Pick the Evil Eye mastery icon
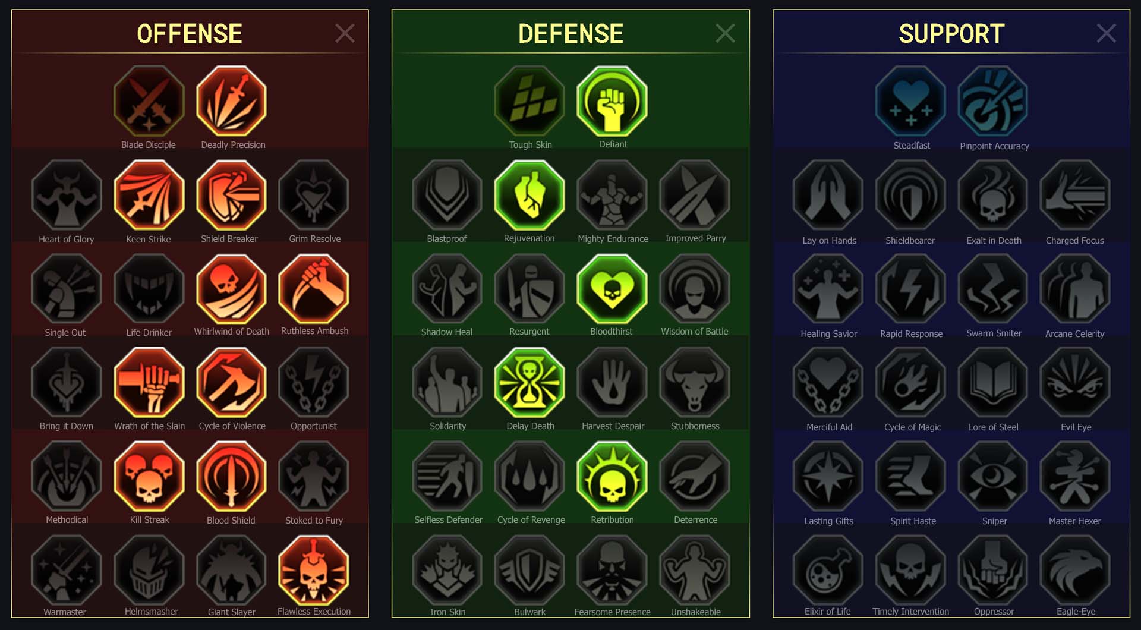This screenshot has width=1141, height=630. click(1075, 383)
